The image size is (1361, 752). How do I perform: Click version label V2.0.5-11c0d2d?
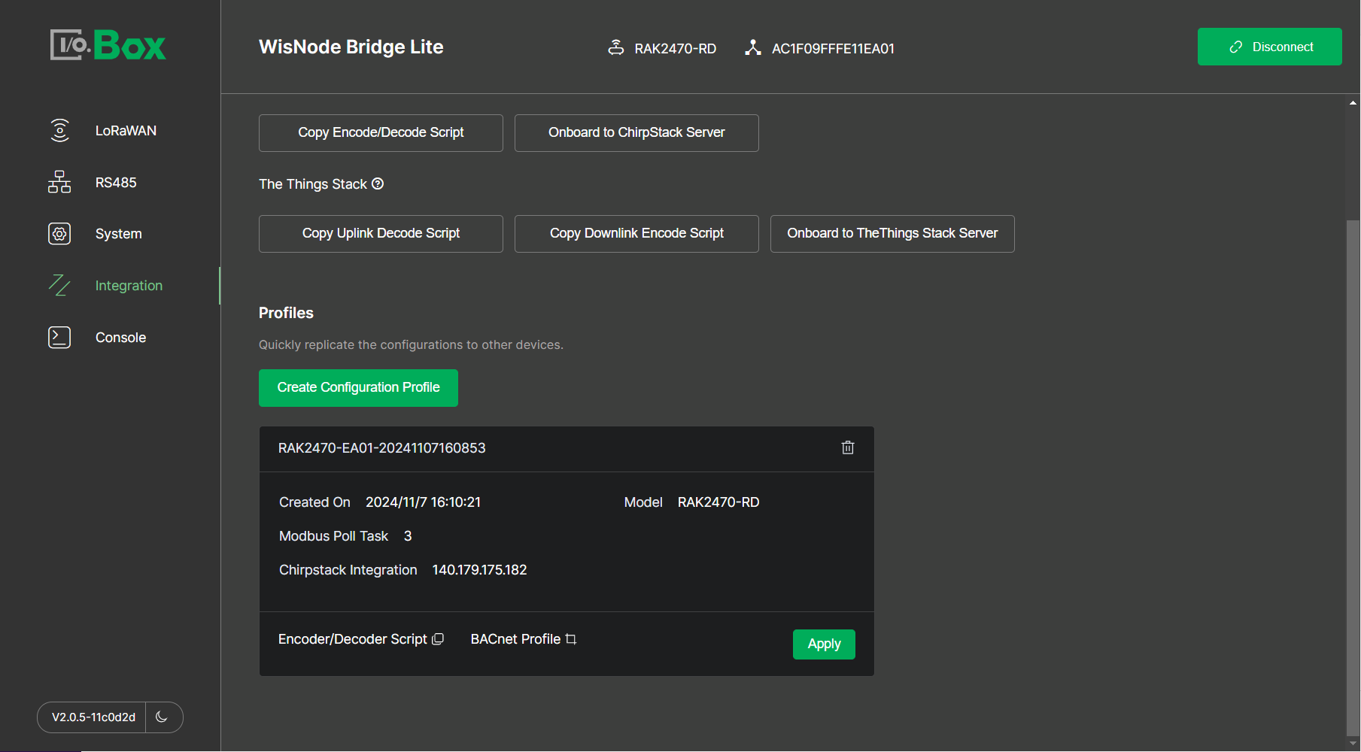coord(93,717)
